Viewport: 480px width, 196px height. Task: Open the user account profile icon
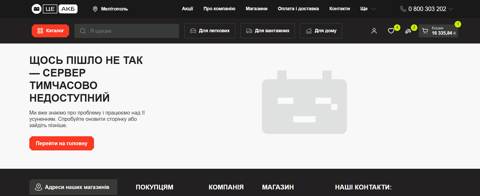pos(374,31)
